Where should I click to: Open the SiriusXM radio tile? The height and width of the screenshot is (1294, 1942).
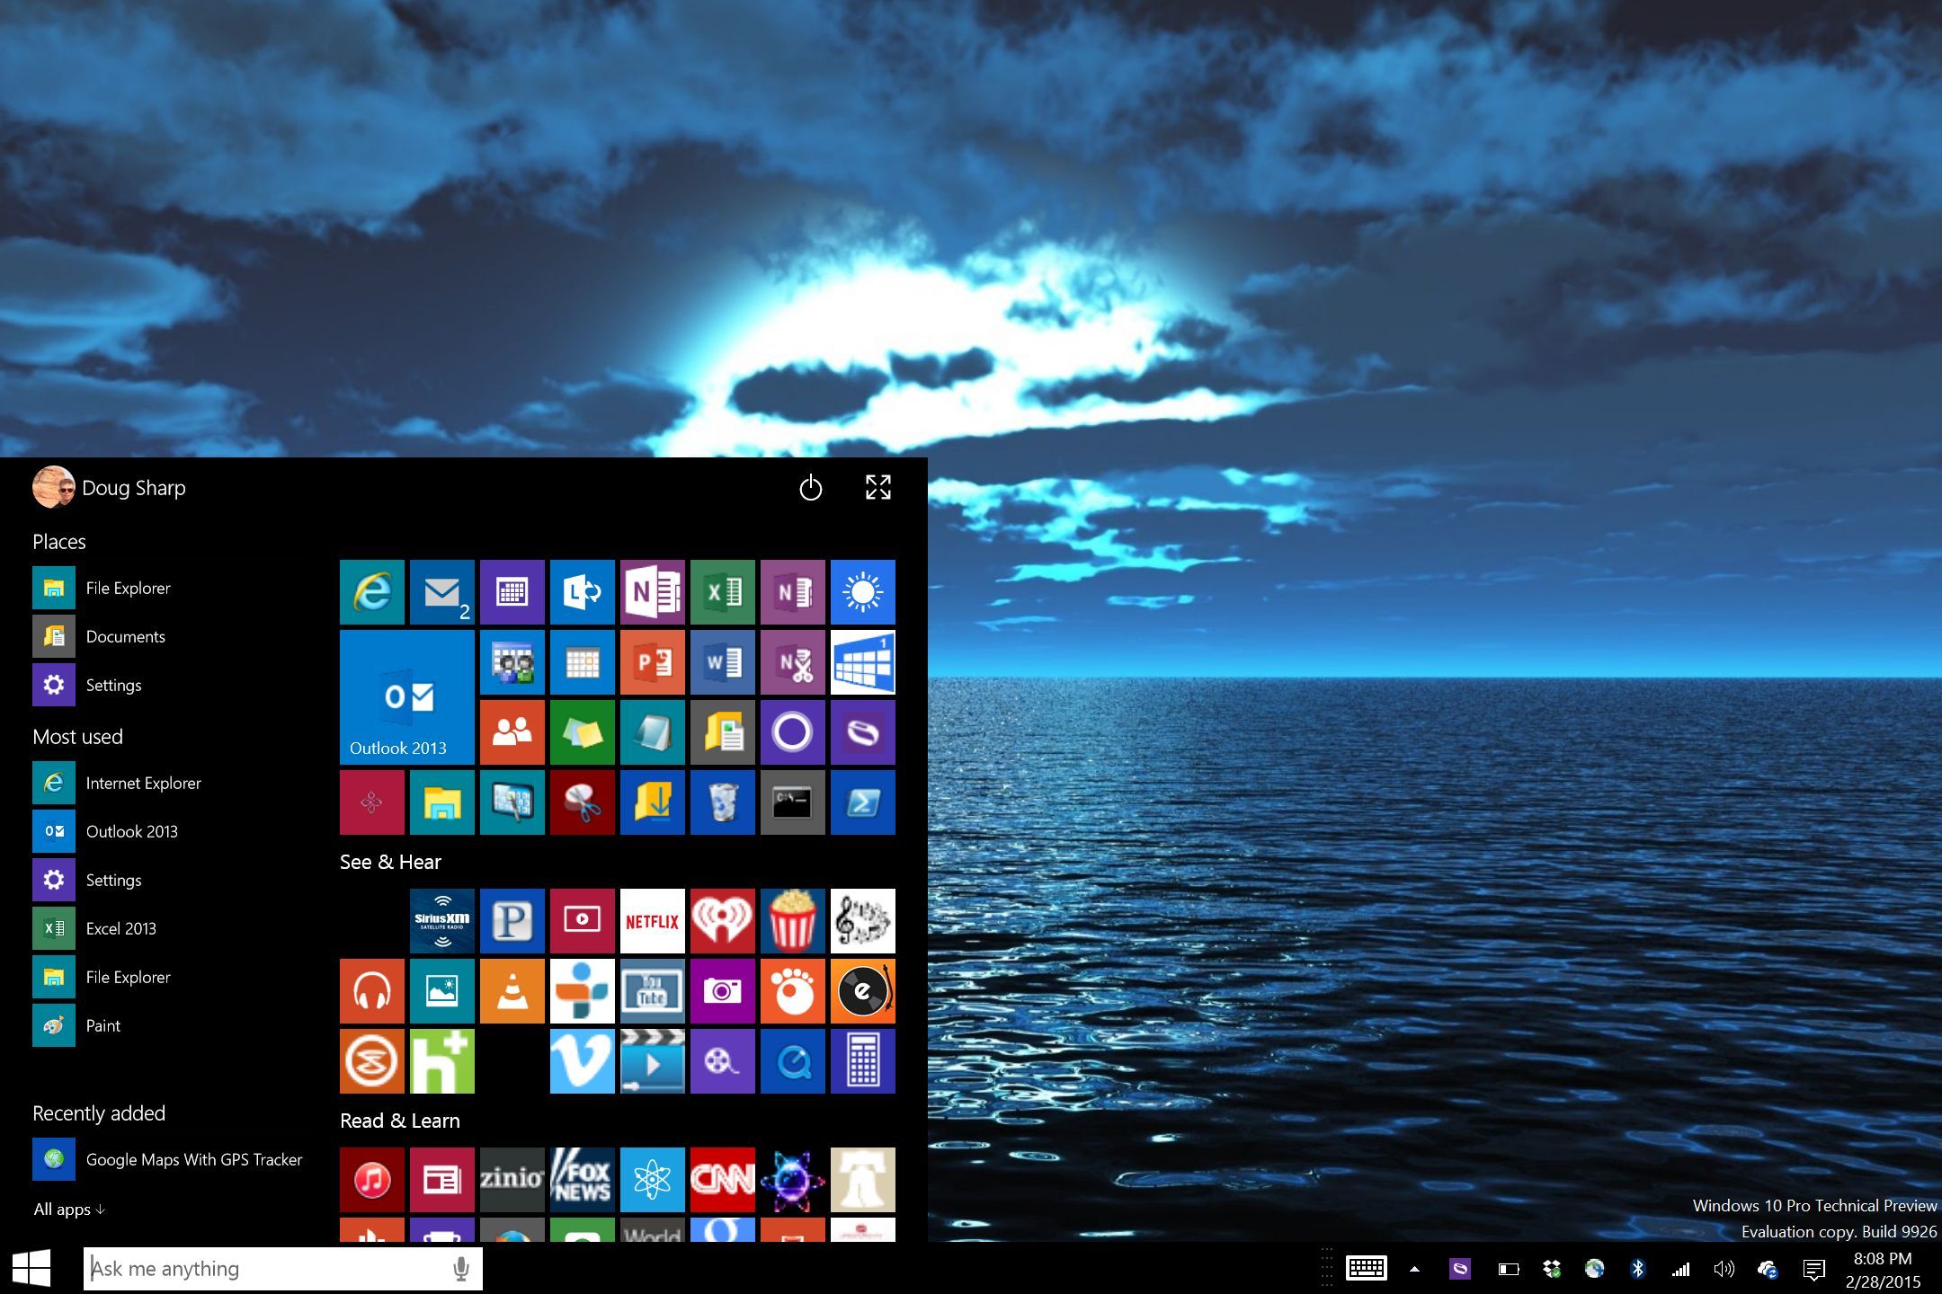tap(441, 921)
